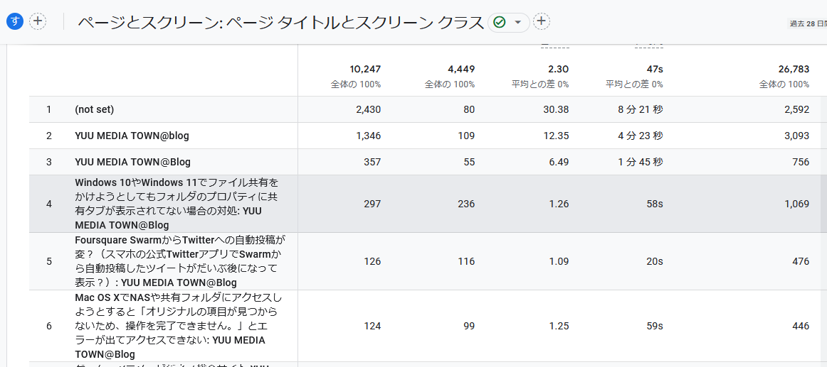Add a comparison with the plus icon beside the avatar
The image size is (827, 367).
(38, 21)
